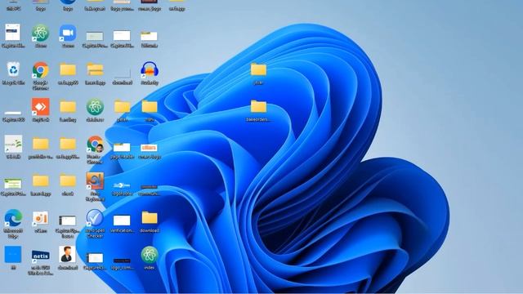Open the folder named download
The width and height of the screenshot is (523, 294).
point(150,218)
